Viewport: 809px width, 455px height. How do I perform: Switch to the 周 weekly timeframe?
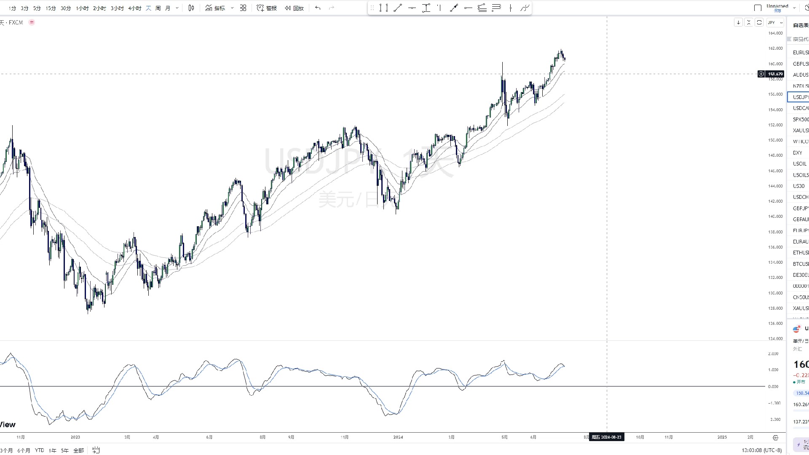158,8
